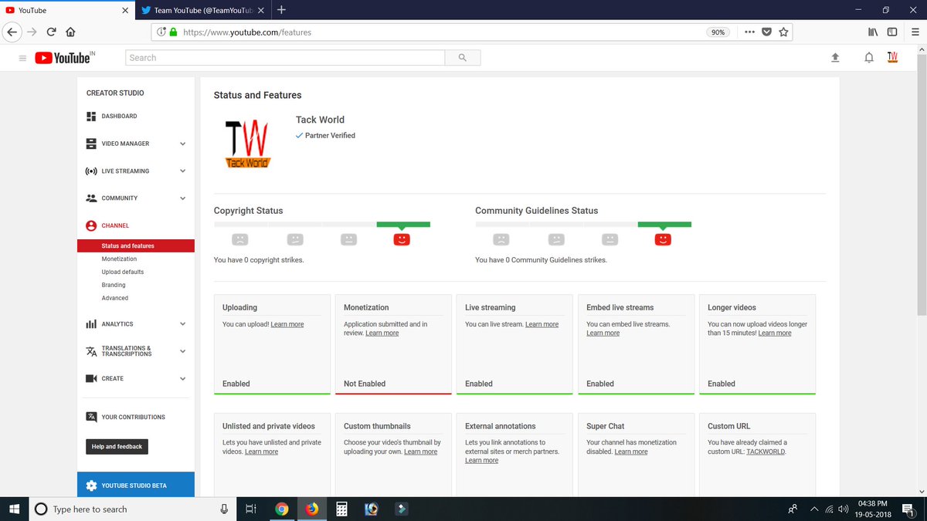Click the red Channel person icon
This screenshot has width=927, height=521.
(x=91, y=225)
